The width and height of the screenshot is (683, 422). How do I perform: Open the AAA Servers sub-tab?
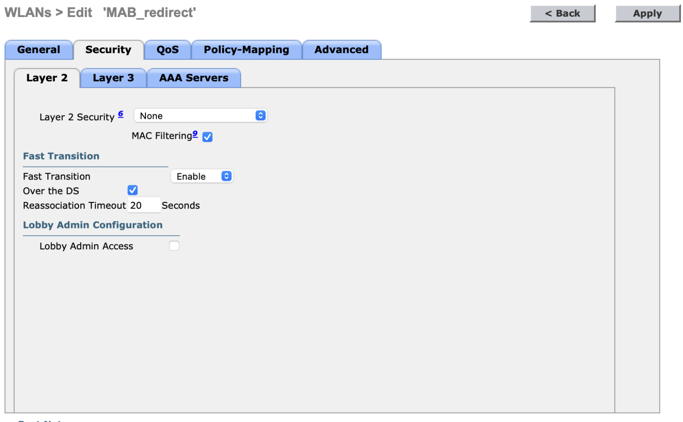click(x=194, y=78)
